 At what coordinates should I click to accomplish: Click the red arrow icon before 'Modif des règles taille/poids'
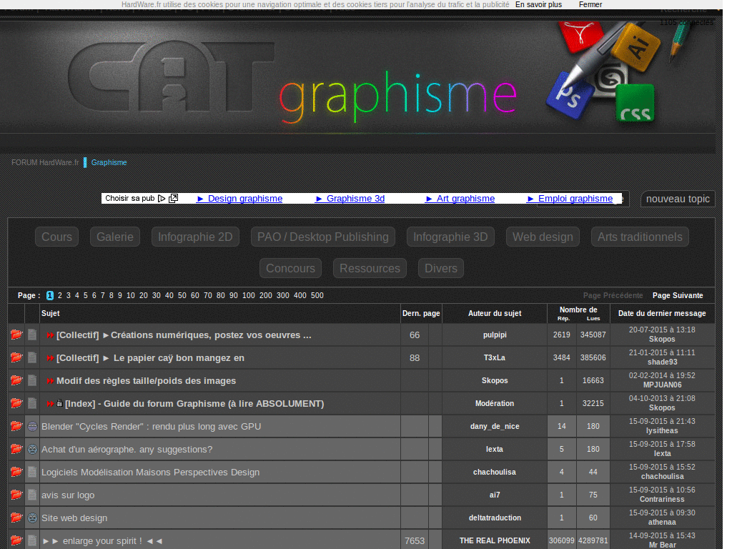click(x=50, y=381)
